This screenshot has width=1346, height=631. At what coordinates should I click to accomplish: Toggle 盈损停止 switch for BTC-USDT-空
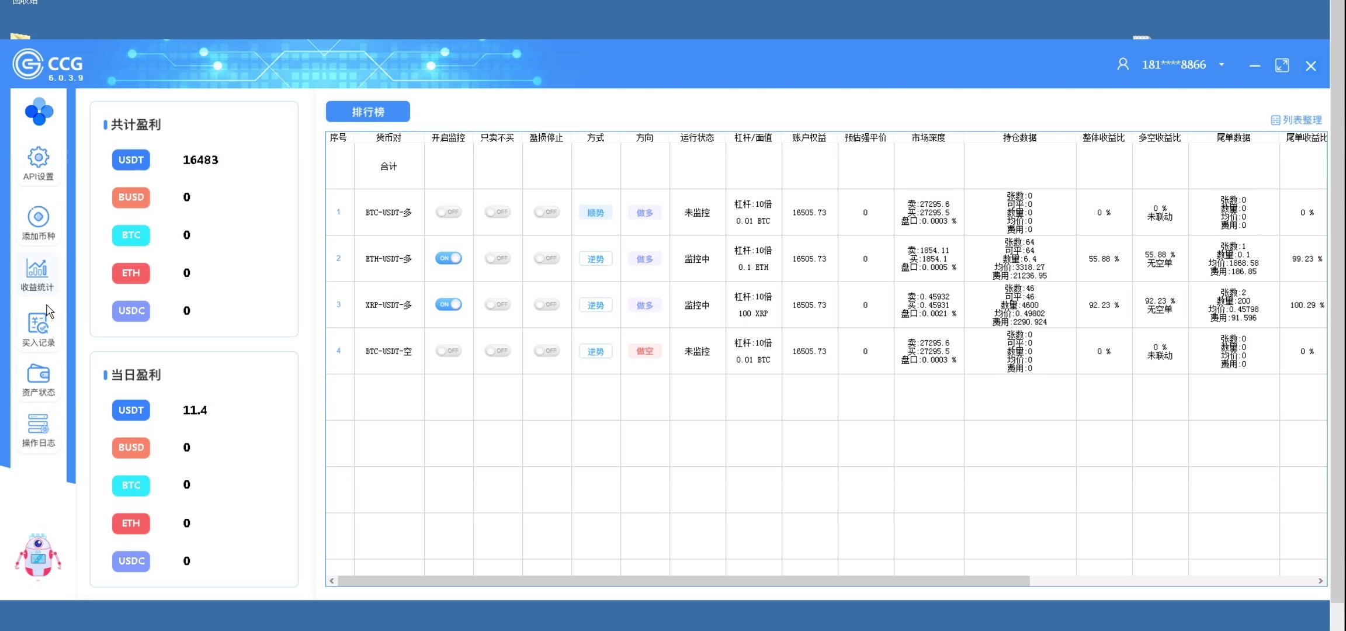546,351
